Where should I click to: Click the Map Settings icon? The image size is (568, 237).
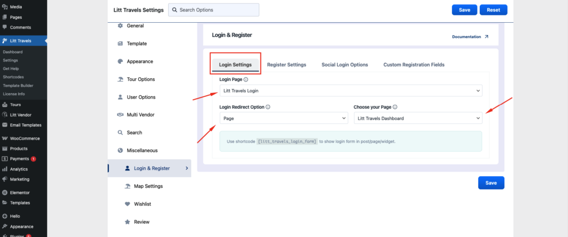point(128,186)
